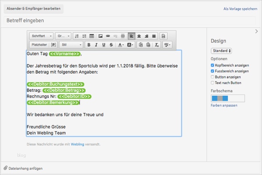
Task: Open the background color dropdown
Action: coord(130,45)
